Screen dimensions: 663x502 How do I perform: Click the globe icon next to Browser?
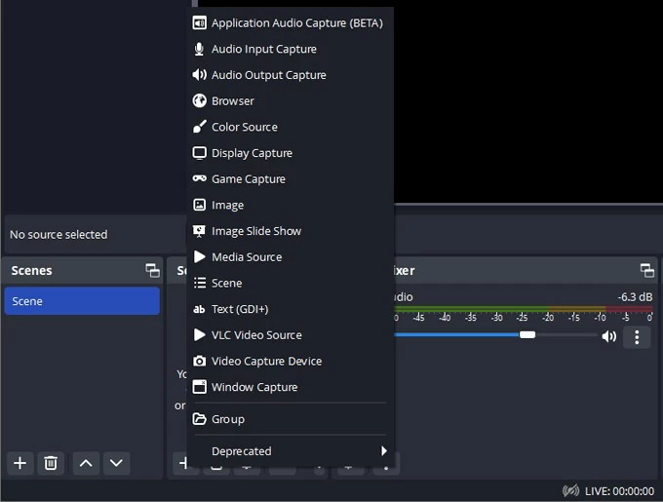(199, 101)
